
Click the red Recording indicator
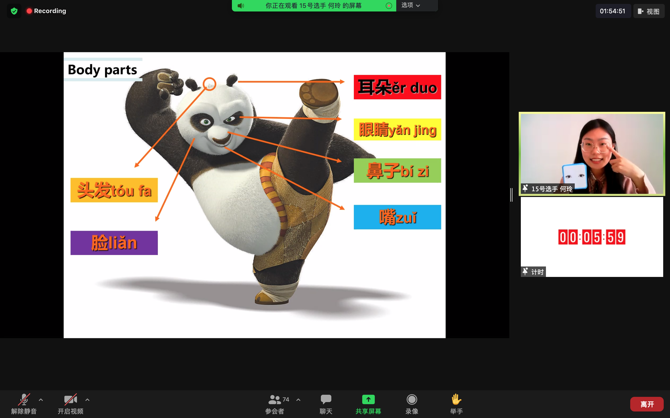pyautogui.click(x=46, y=11)
